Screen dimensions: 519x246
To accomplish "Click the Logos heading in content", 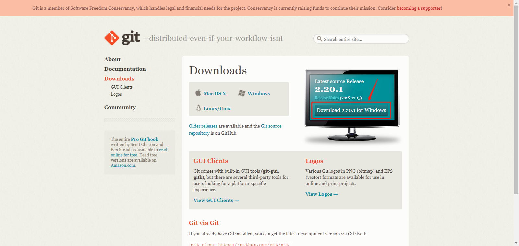I will click(314, 161).
